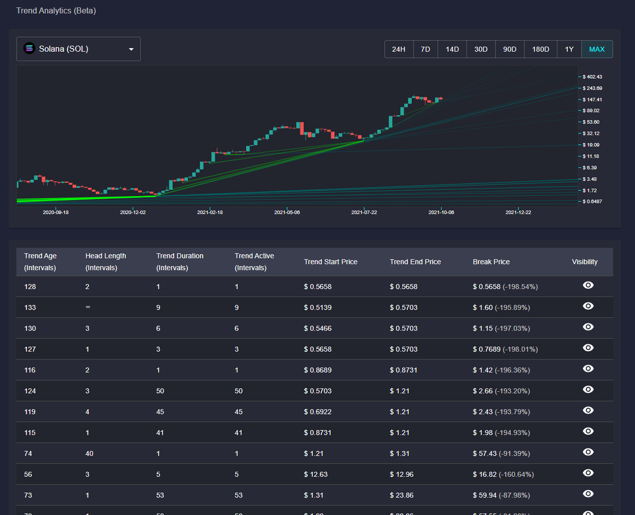Click trend start price $ 12.63
The image size is (635, 515).
click(315, 474)
